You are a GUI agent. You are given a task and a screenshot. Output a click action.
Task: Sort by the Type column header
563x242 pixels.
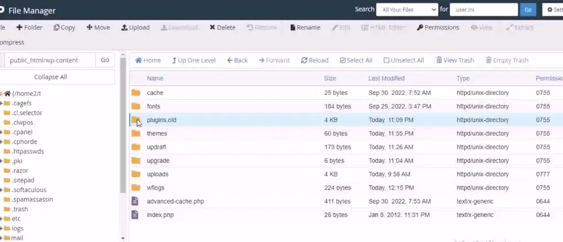point(463,78)
